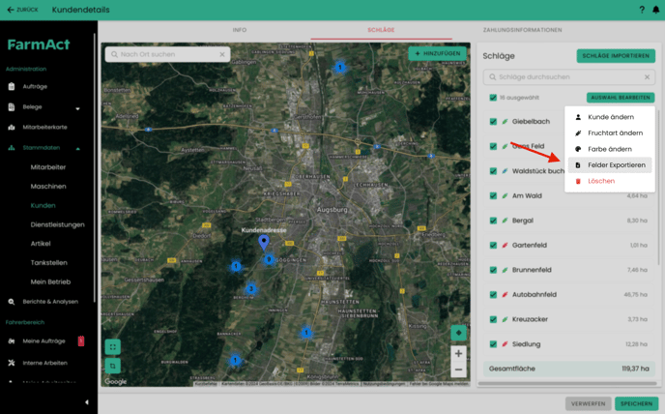
Task: Select 'Farbe ändern' from the menu
Action: point(610,150)
